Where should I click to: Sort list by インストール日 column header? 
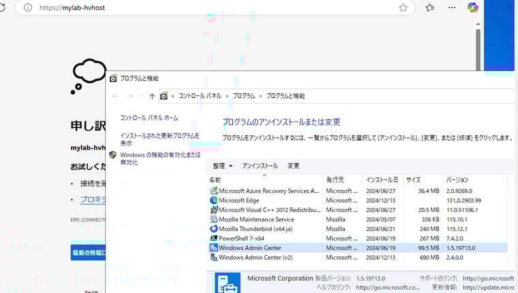(x=382, y=180)
